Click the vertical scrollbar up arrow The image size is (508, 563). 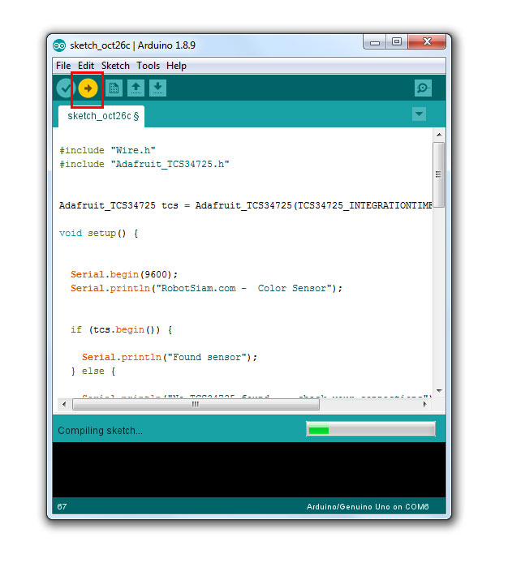pos(439,135)
